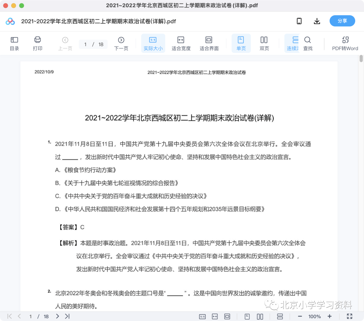
Task: Select 适合界面 fit page mode
Action: (209, 44)
